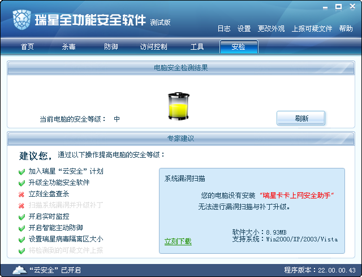
Task: Click the yellow battery security level icon
Action: (x=179, y=106)
